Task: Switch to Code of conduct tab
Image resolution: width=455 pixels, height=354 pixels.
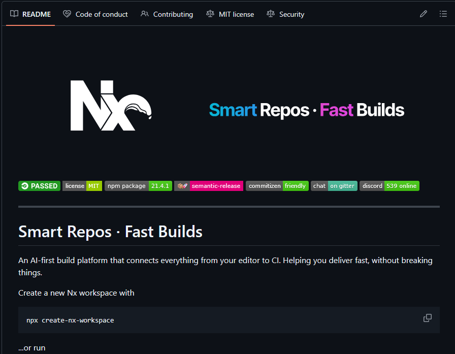Action: pos(95,14)
